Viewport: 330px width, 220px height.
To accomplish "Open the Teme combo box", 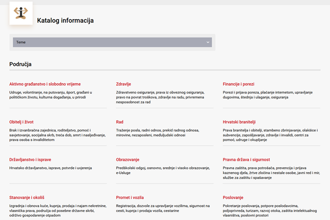I will 112,42.
